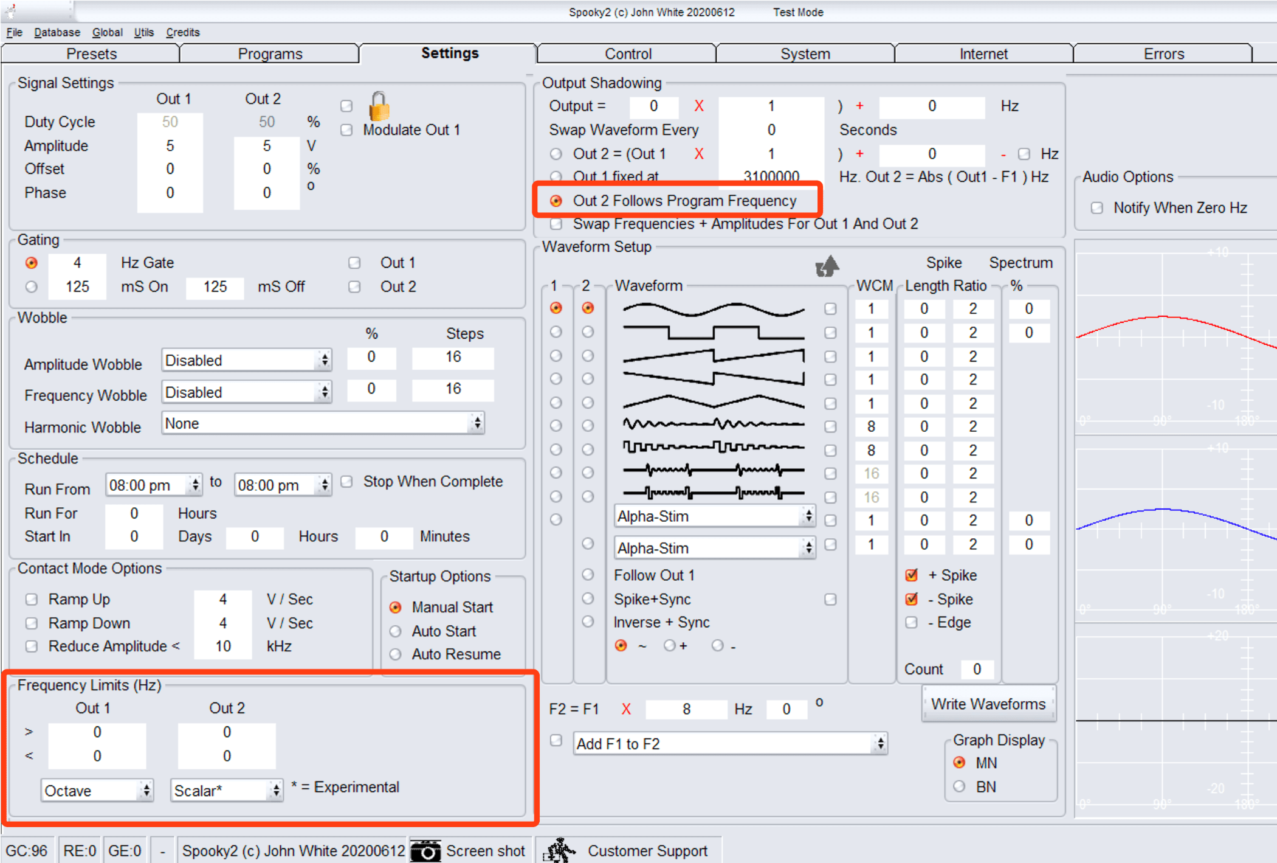This screenshot has width=1277, height=863.
Task: Select the square waveform graphic
Action: pos(713,333)
